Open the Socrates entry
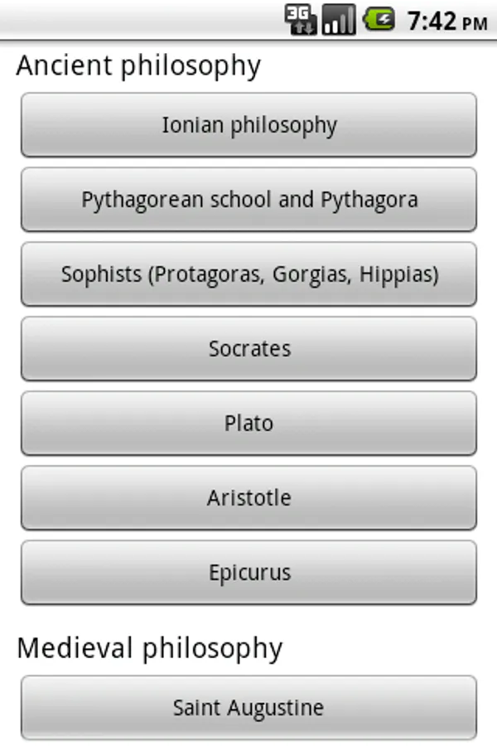This screenshot has width=497, height=746. pyautogui.click(x=248, y=349)
